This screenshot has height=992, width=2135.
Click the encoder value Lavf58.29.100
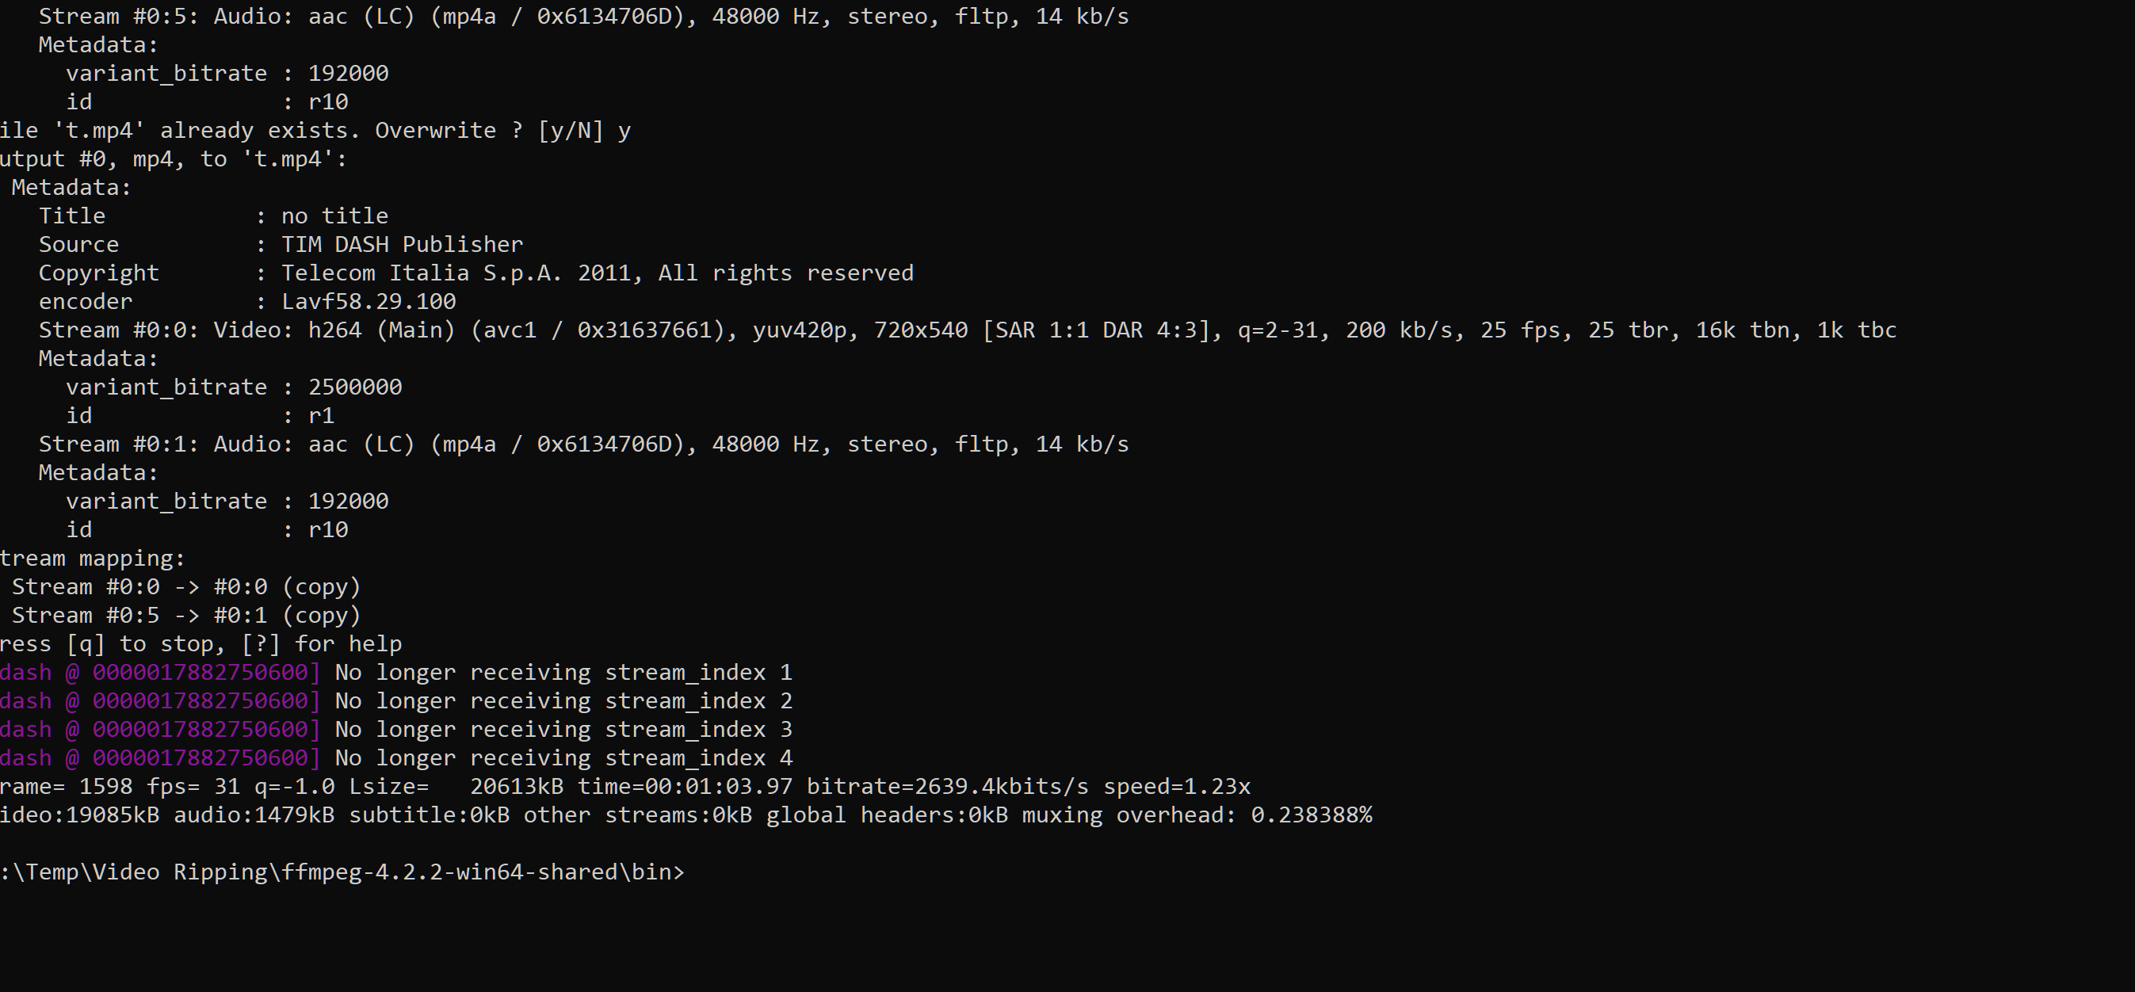pos(368,302)
